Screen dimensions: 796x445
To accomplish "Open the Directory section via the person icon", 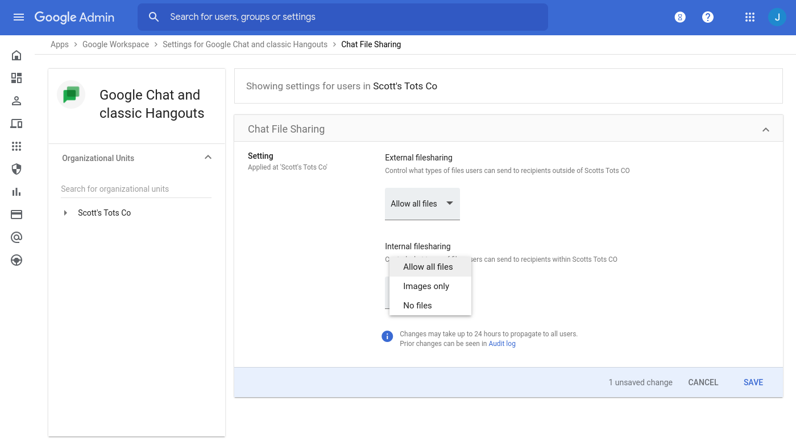I will (16, 101).
